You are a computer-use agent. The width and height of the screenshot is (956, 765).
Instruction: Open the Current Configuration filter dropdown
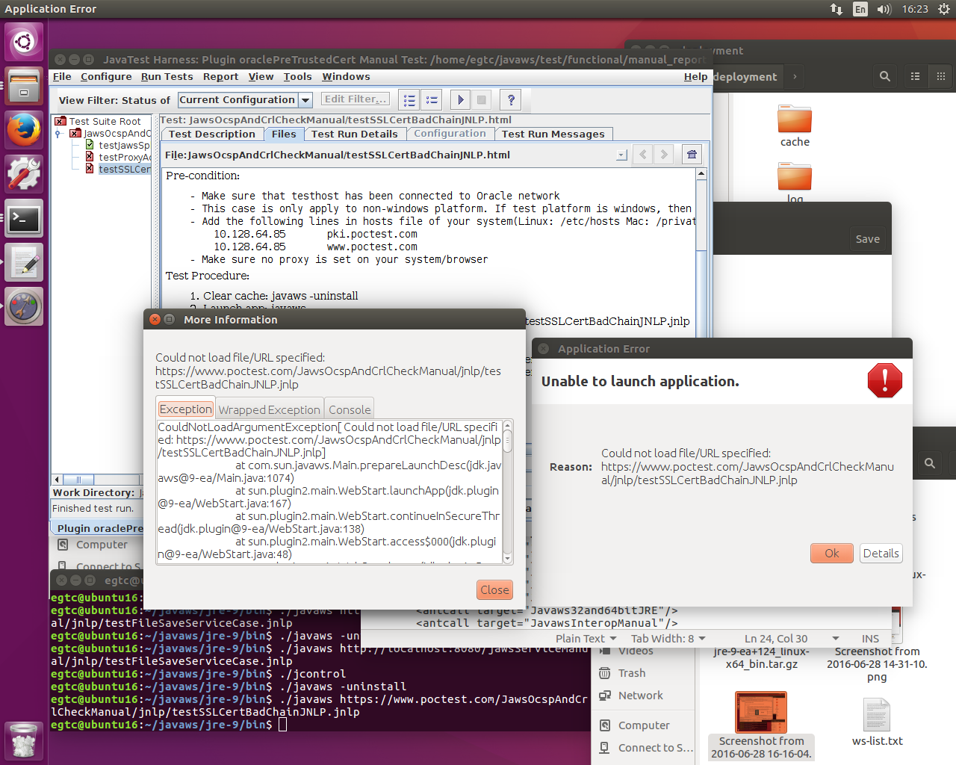(305, 100)
